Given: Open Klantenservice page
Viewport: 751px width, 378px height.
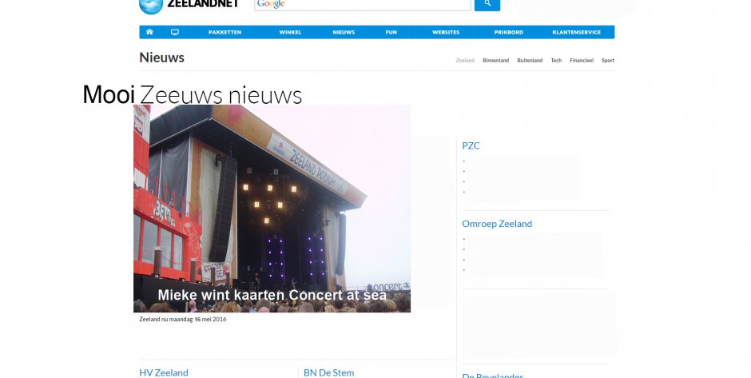Looking at the screenshot, I should [x=576, y=32].
